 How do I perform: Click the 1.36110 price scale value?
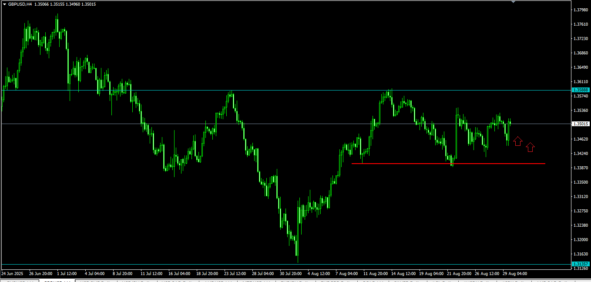pos(581,82)
